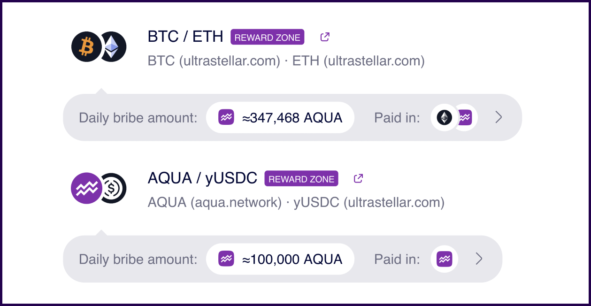The width and height of the screenshot is (591, 306).
Task: Open external link for BTC / ETH
Action: 325,37
